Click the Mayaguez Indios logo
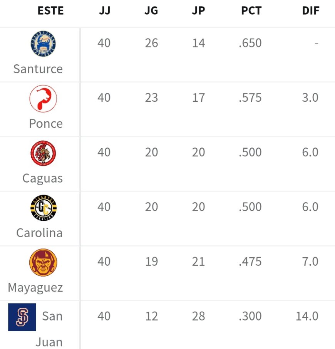335x349 pixels. (43, 263)
